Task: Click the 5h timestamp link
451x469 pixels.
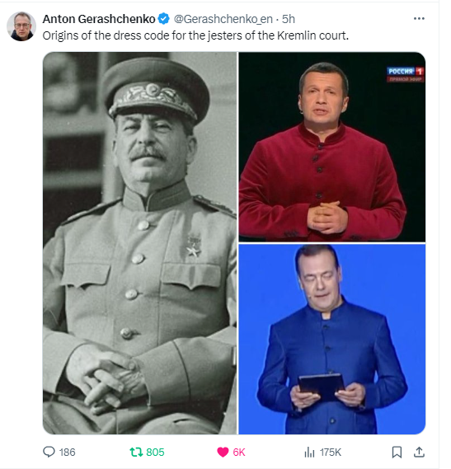Action: (x=289, y=19)
